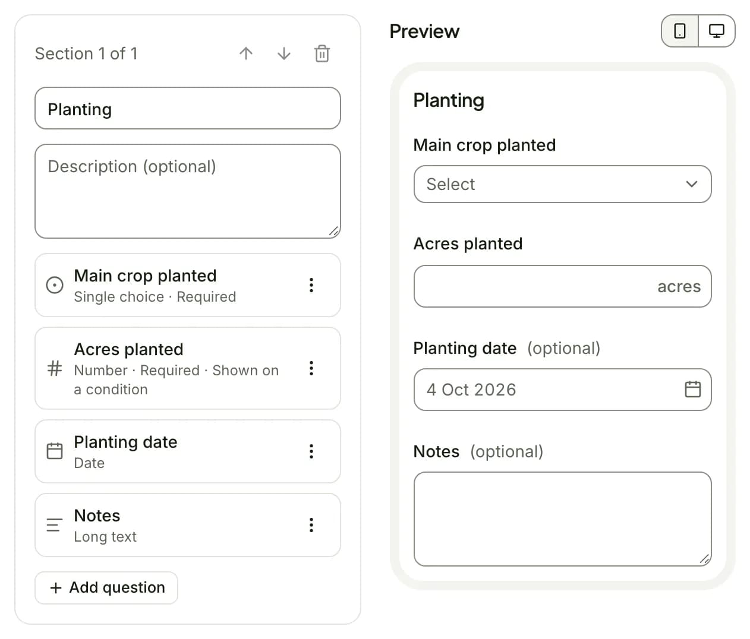Click the Notes text area in preview
This screenshot has width=750, height=639.
(563, 519)
